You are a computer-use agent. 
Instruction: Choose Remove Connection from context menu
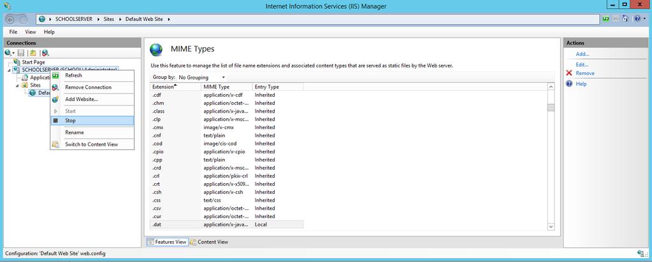(x=92, y=87)
